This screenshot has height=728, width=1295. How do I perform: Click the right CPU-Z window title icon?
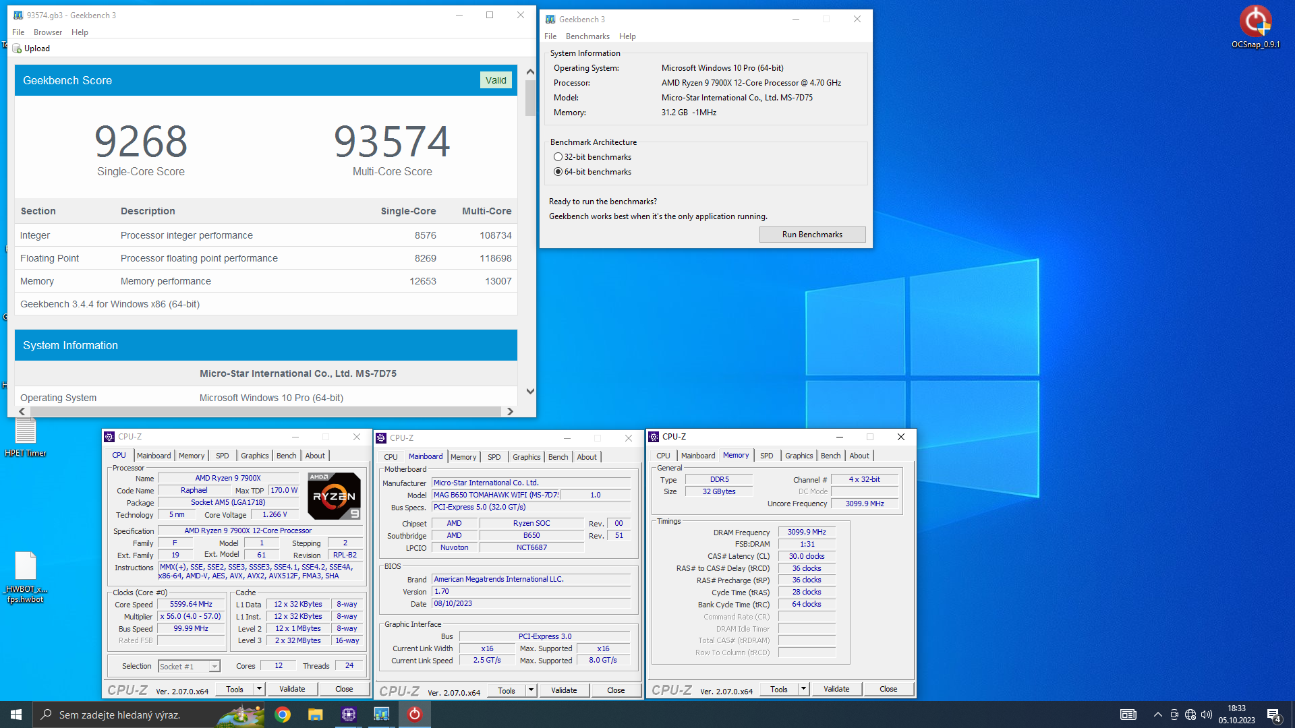(x=654, y=437)
